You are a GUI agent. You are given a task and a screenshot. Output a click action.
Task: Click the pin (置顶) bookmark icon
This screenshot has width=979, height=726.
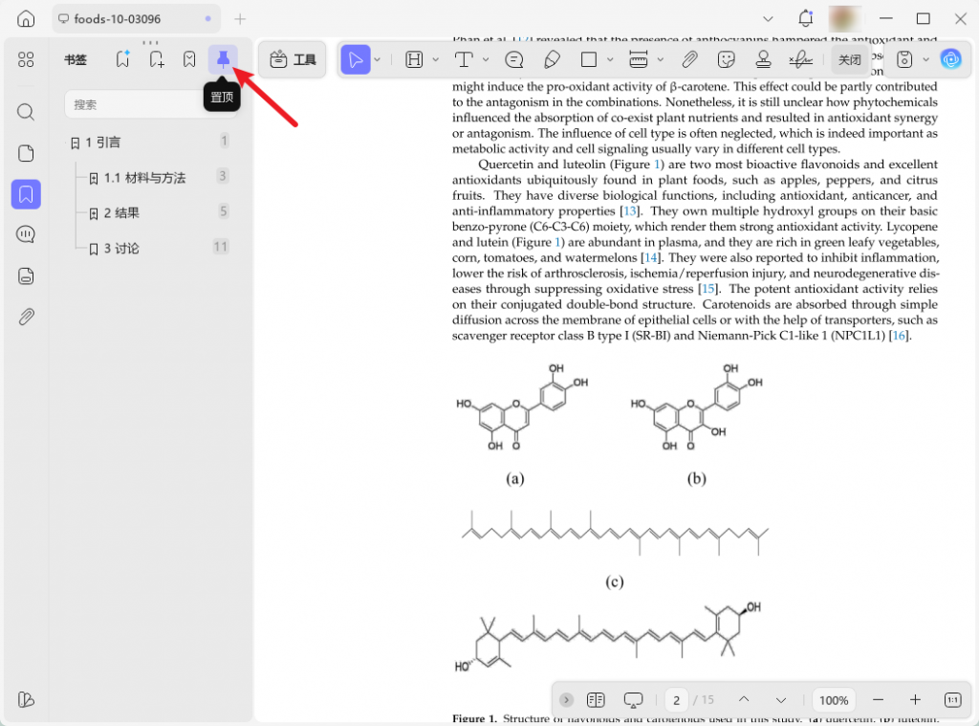(x=223, y=59)
